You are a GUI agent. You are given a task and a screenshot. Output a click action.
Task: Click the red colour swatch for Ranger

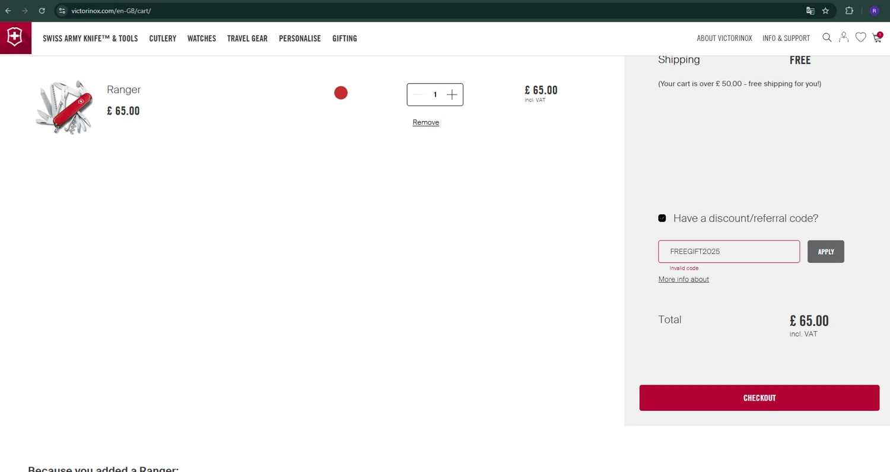(341, 93)
